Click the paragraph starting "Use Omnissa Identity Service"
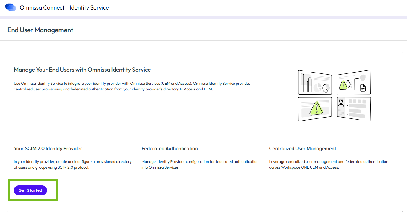 [x=132, y=86]
